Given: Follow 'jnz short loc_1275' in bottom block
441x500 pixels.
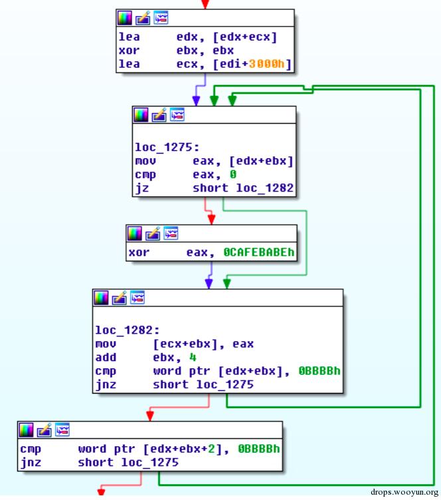Looking at the screenshot, I should [x=128, y=463].
